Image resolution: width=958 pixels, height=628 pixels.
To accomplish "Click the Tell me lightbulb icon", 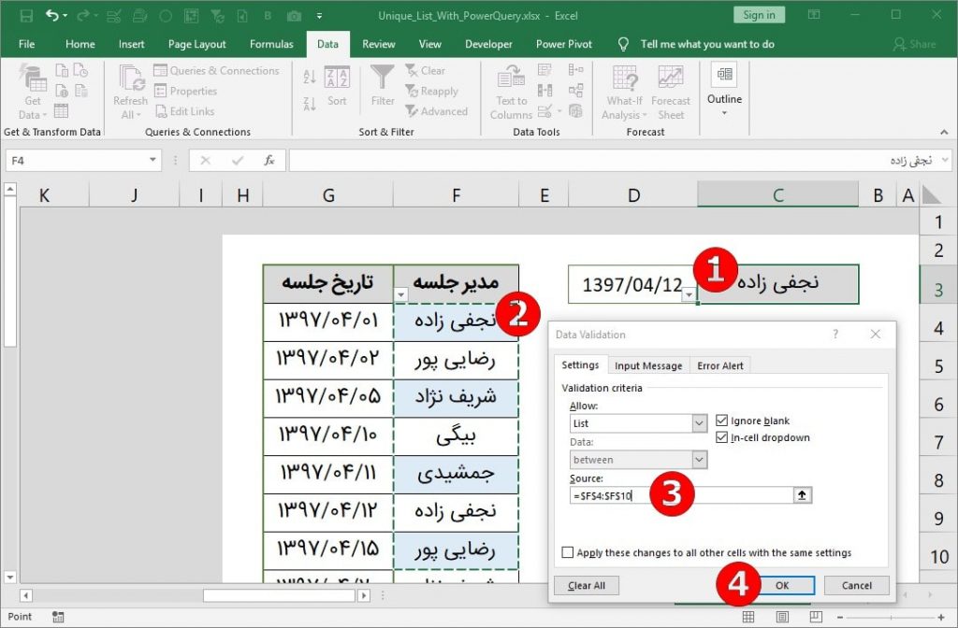I will click(x=623, y=44).
